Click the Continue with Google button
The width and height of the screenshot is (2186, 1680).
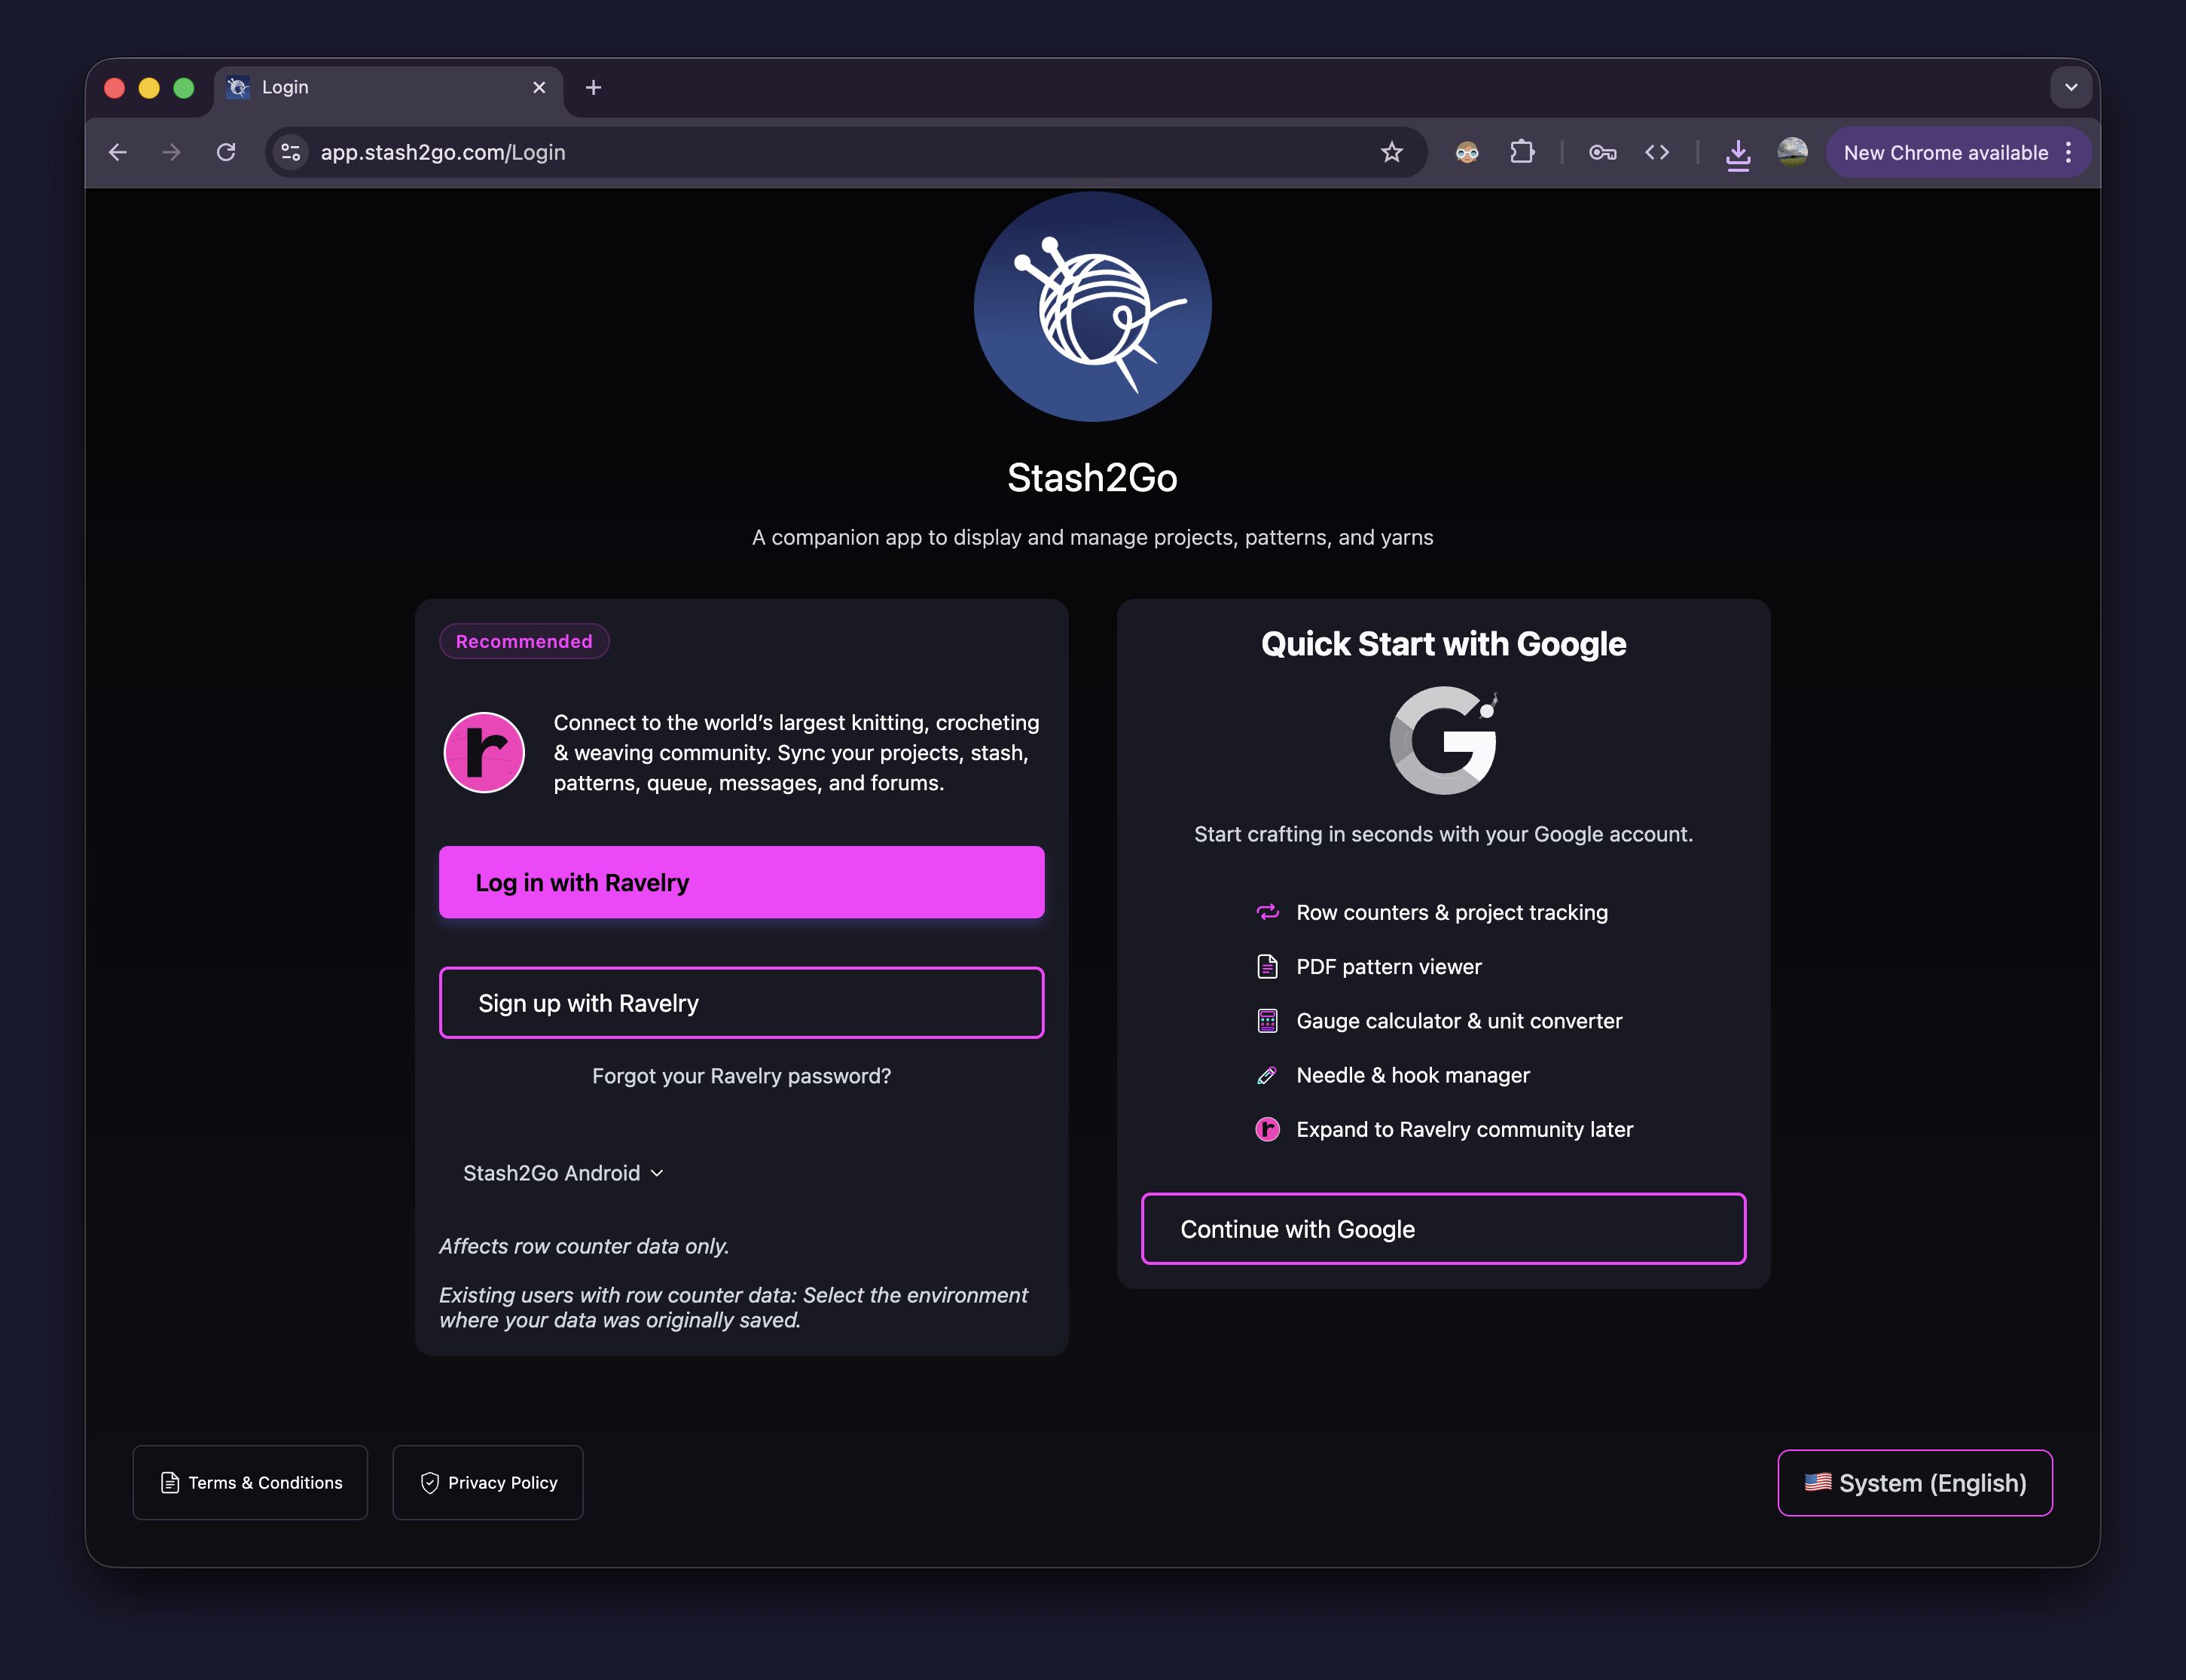pos(1442,1229)
